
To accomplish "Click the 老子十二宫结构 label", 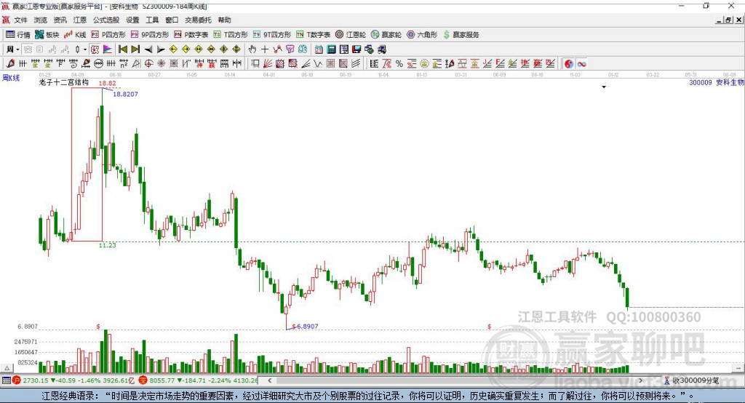I will coord(64,82).
